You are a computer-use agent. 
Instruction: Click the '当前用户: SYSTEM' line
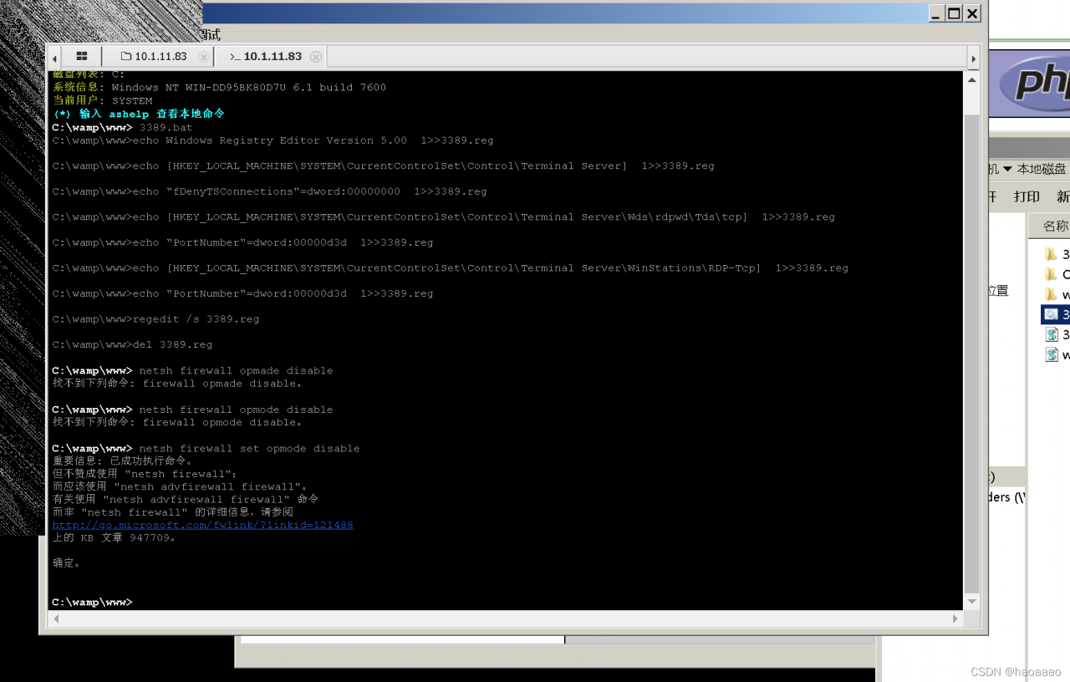[x=103, y=101]
